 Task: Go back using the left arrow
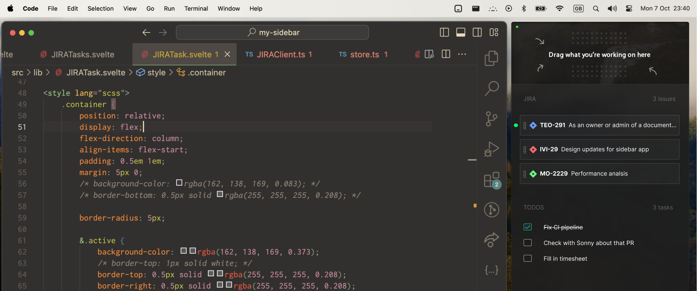pos(146,33)
